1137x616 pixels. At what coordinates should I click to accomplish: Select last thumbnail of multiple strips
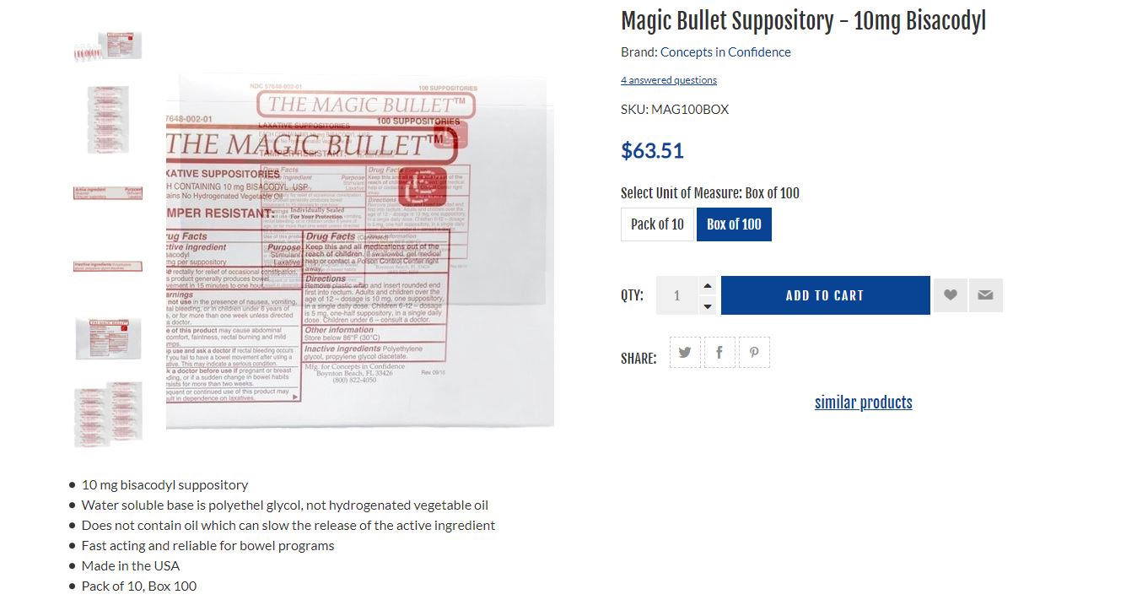(x=108, y=413)
